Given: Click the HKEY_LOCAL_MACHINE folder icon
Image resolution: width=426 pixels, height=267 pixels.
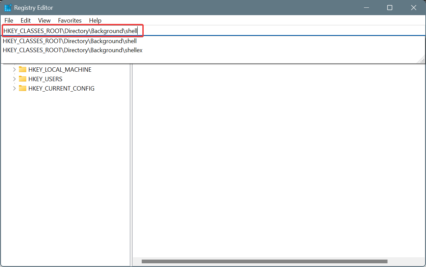Looking at the screenshot, I should click(23, 70).
